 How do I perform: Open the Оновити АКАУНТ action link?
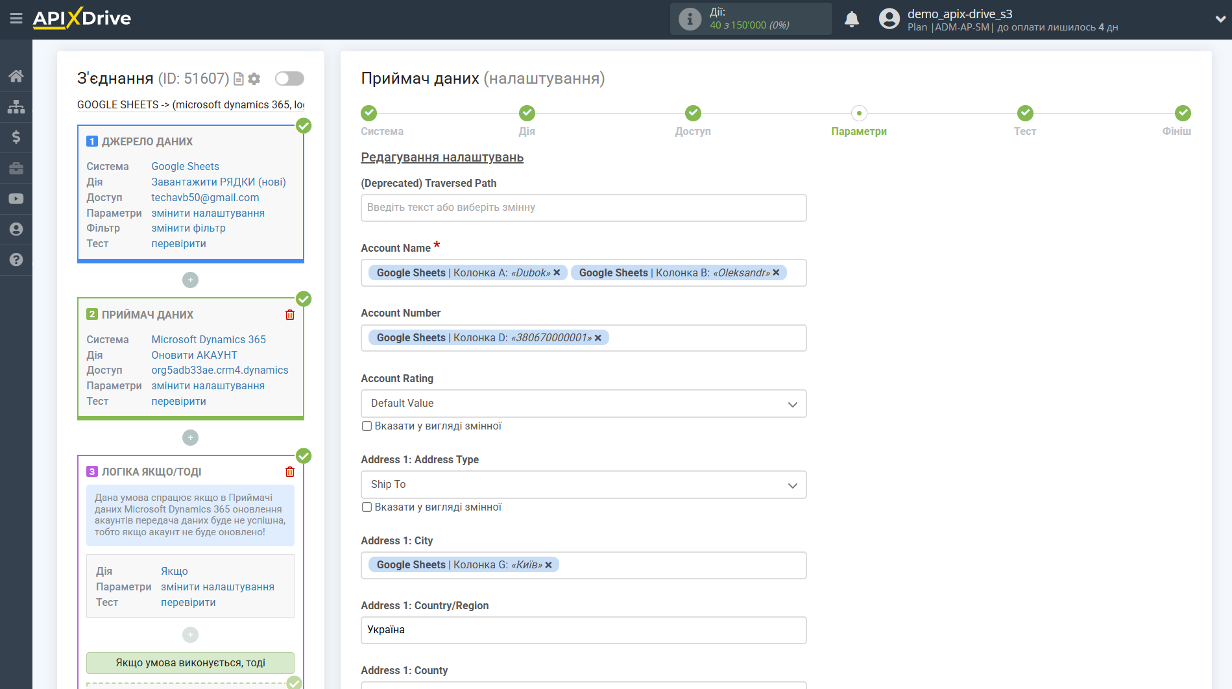pos(194,355)
